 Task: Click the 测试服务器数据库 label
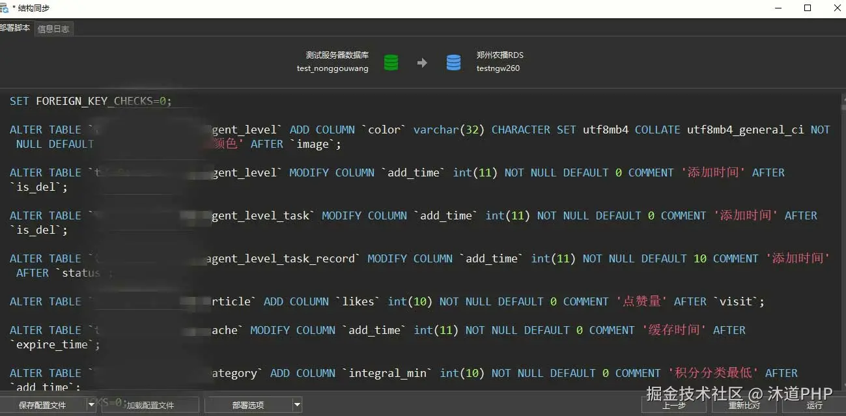point(337,55)
